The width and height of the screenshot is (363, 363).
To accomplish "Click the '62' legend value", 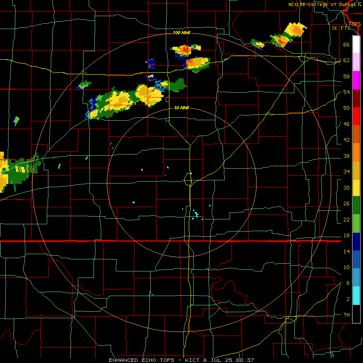I will pos(346,60).
